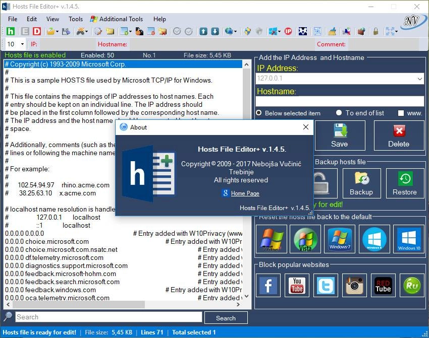Screen dimensions: 429x338
Task: Expand the dropdown beside the add-window icon
Action: click(x=130, y=32)
